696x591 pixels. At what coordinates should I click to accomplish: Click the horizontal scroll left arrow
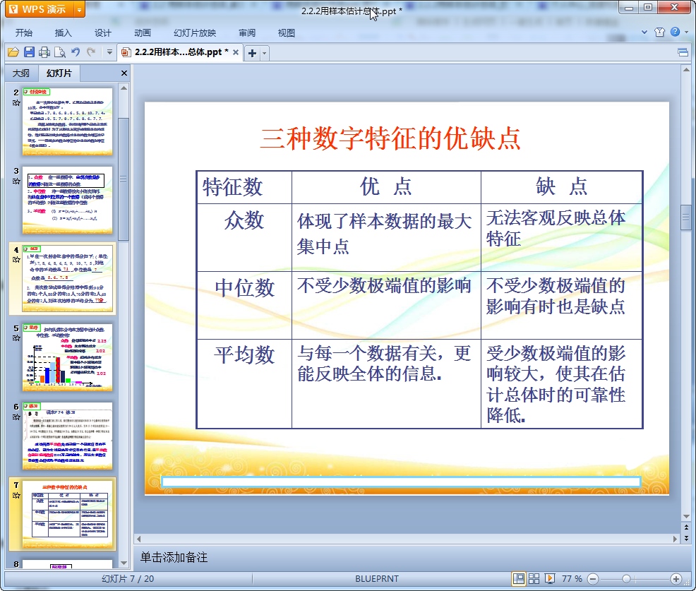[138, 539]
